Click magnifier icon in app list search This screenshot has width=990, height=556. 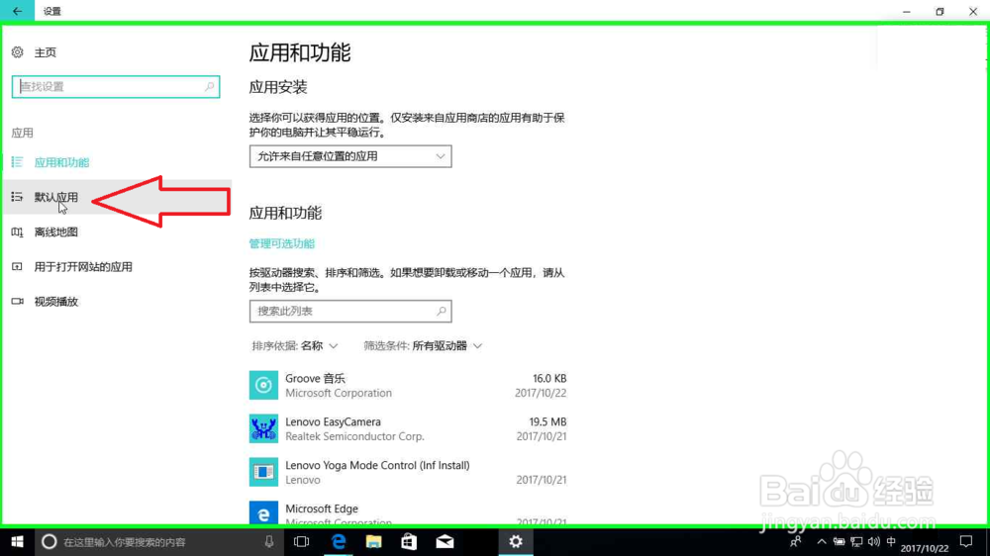(442, 311)
